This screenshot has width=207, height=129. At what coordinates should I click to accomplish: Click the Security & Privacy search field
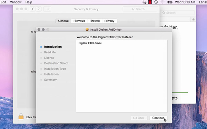[140, 9]
